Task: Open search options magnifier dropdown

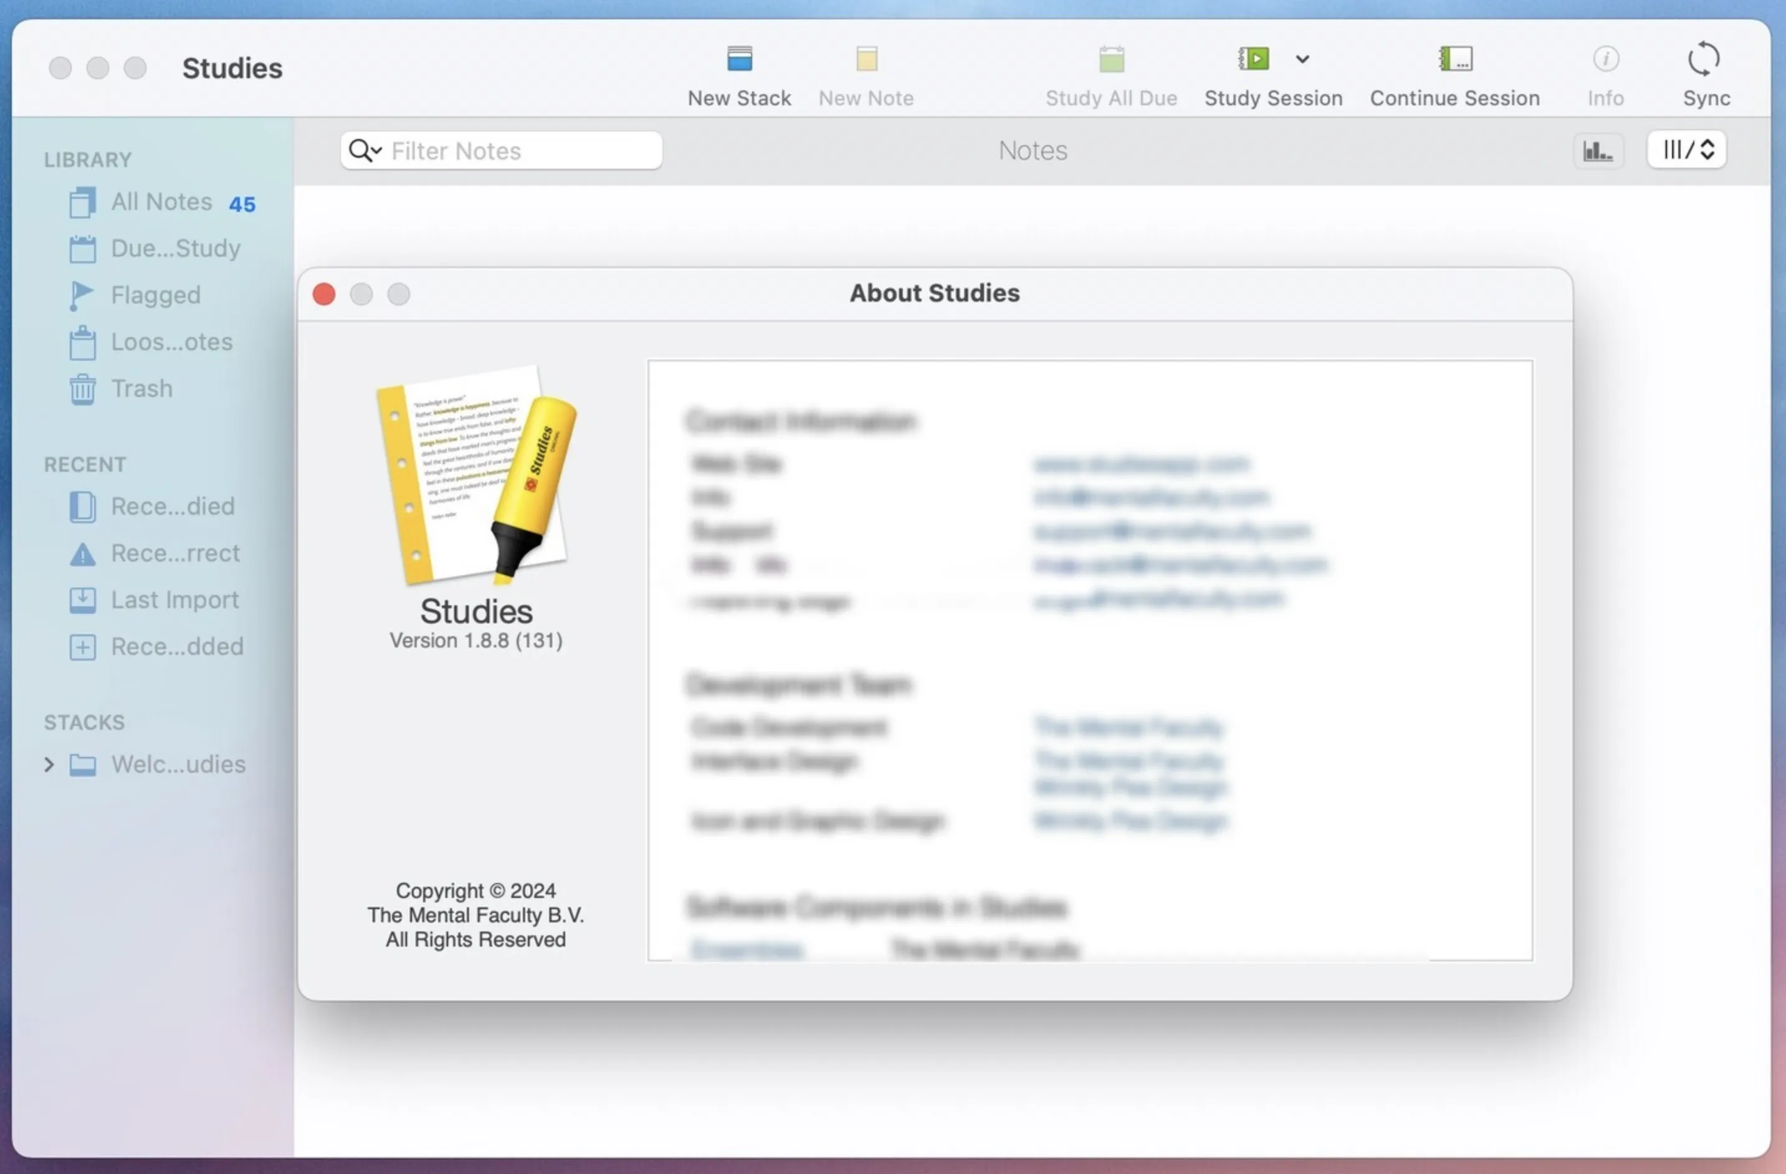Action: click(x=365, y=151)
